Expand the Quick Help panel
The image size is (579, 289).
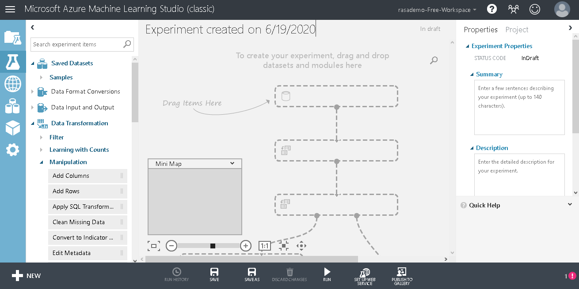click(x=570, y=204)
